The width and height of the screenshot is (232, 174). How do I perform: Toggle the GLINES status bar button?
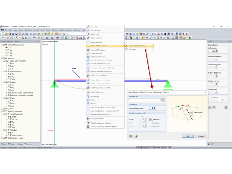[164, 147]
